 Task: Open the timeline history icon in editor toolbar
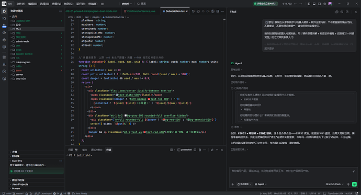coord(193,11)
